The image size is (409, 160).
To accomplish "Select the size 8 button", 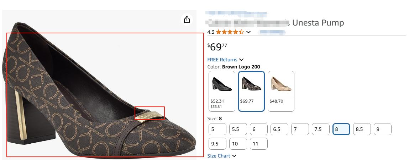I will [x=341, y=129].
